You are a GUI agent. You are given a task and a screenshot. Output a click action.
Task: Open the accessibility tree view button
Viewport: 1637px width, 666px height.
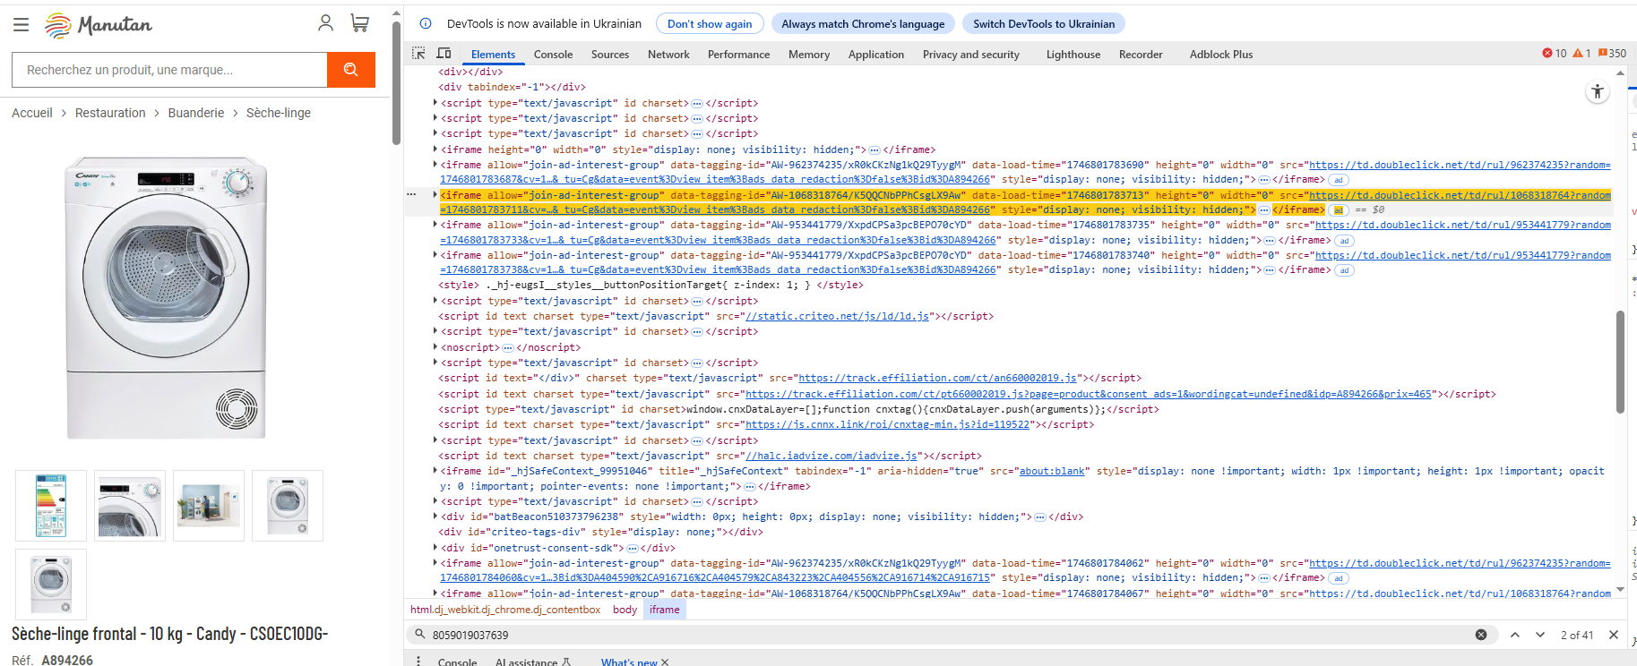1598,91
